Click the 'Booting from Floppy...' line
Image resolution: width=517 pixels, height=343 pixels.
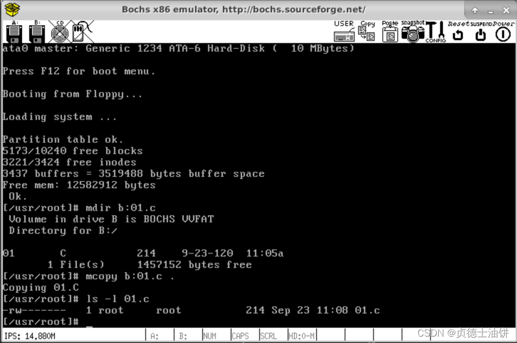coord(72,94)
